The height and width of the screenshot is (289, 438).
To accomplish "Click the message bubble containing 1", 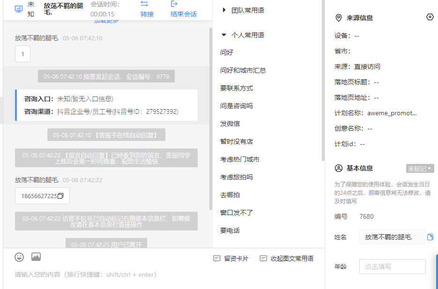I will click(22, 54).
